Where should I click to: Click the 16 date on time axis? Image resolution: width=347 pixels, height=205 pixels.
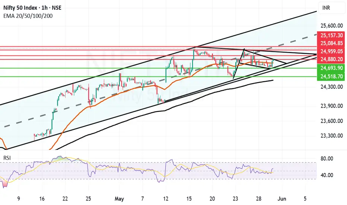(42, 199)
